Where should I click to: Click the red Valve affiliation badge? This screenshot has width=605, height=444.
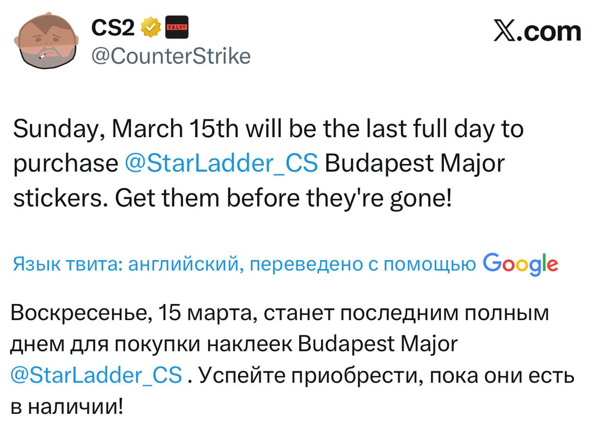click(x=177, y=27)
